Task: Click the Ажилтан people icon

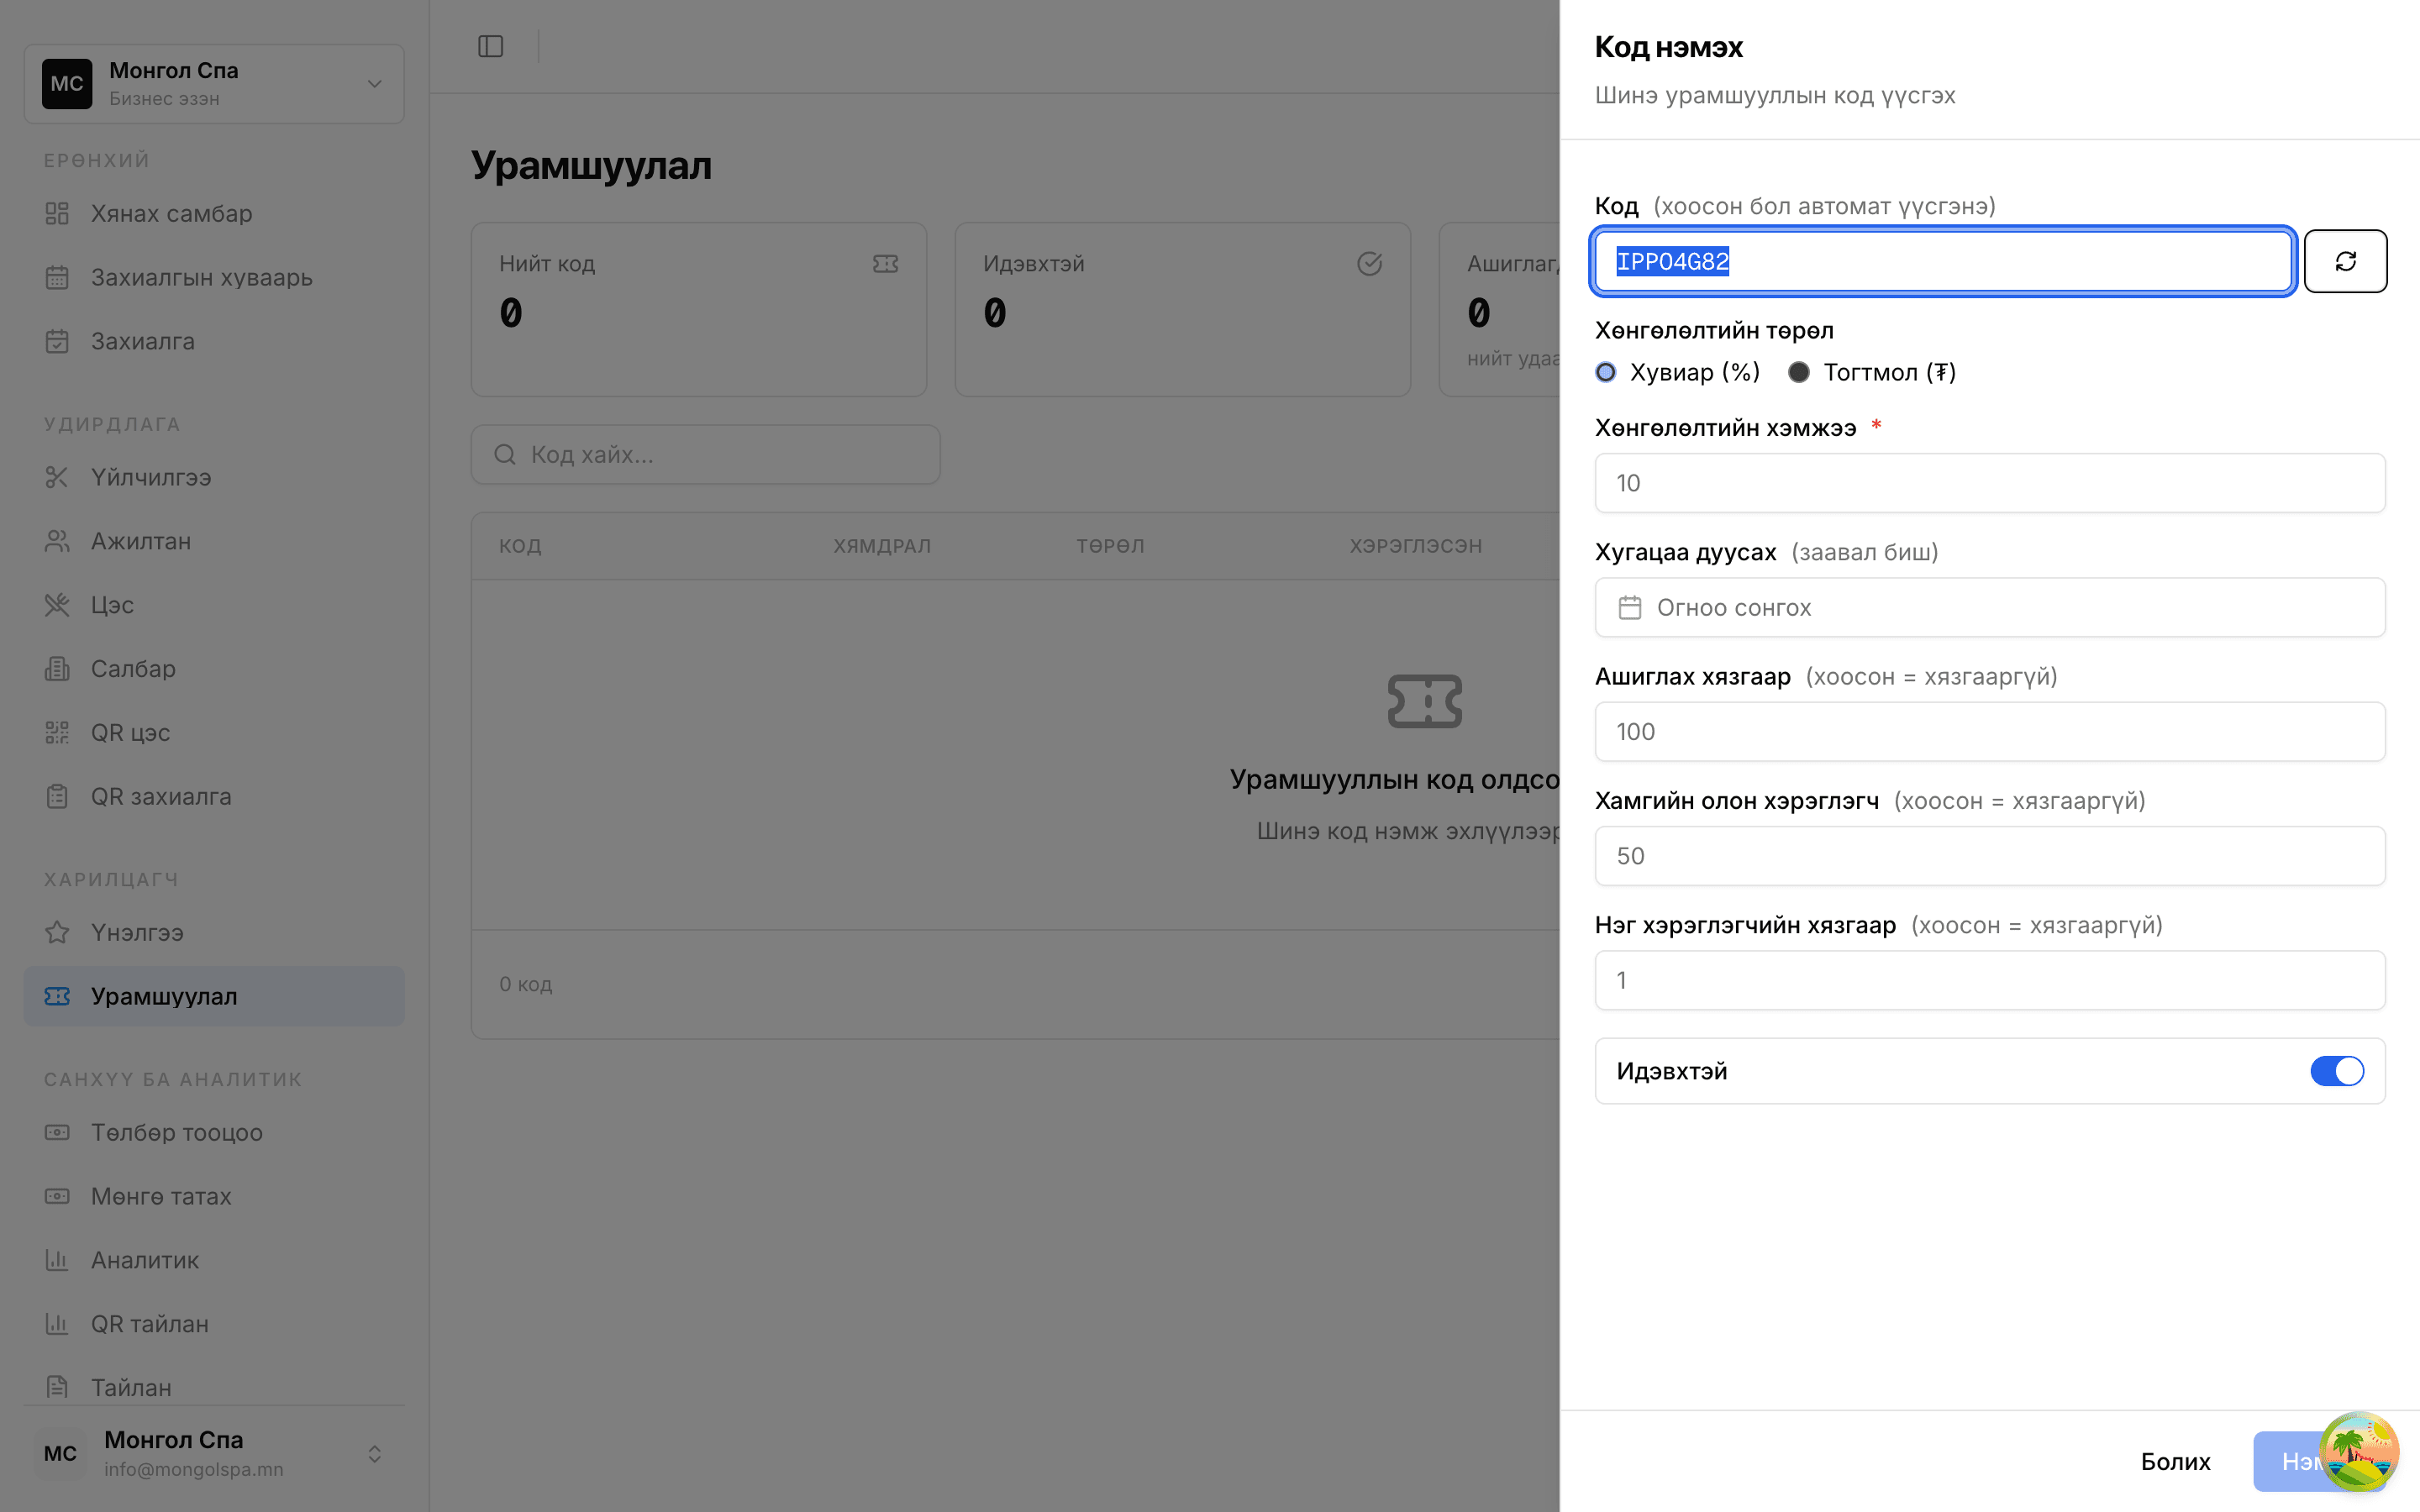Action: coord(57,541)
